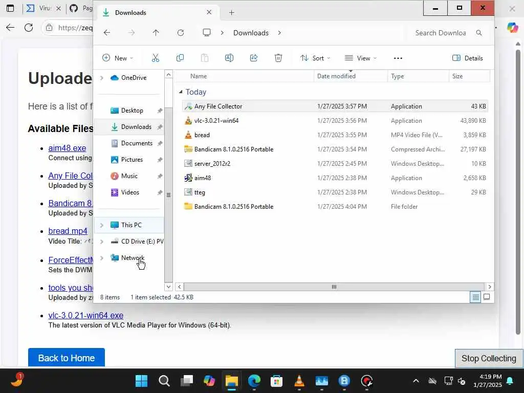Add a new Explorer tab
524x393 pixels.
(232, 13)
